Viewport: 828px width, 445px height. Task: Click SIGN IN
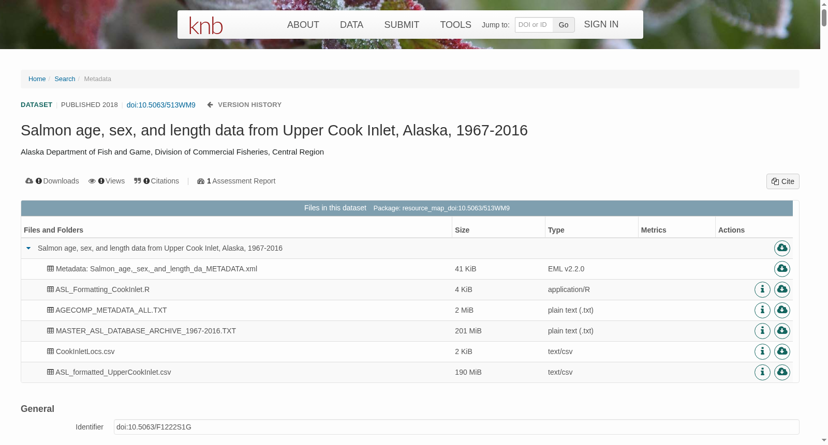pyautogui.click(x=601, y=24)
